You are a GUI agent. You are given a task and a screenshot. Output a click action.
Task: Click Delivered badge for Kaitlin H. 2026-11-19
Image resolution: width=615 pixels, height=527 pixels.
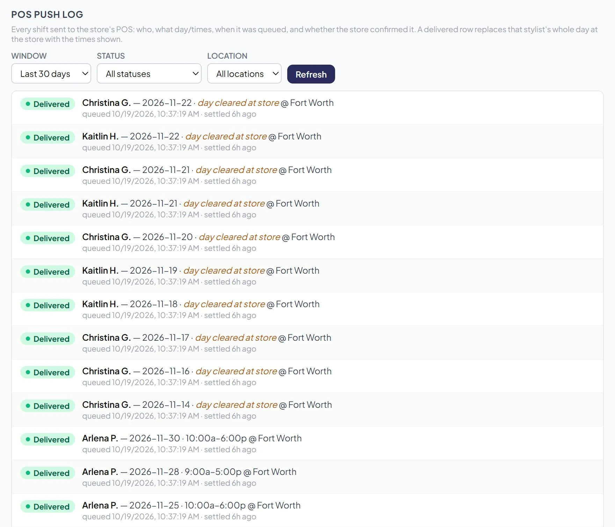[x=48, y=272]
